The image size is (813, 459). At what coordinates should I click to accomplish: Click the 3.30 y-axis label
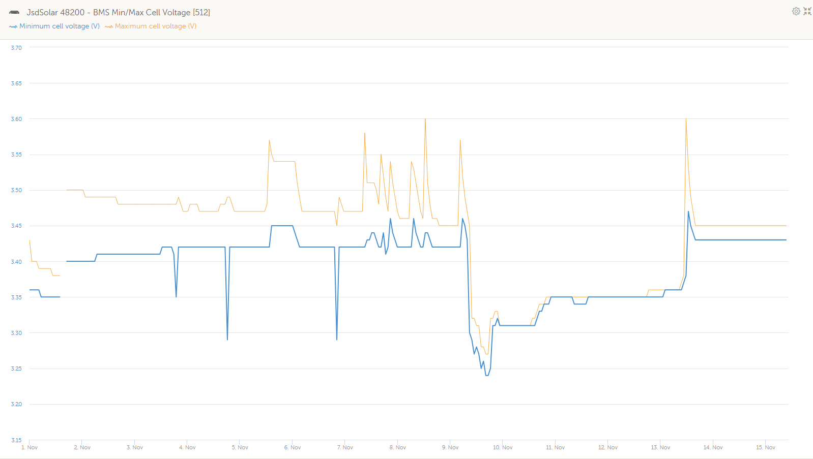click(16, 333)
